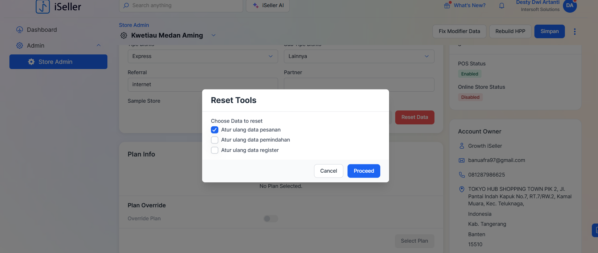This screenshot has width=598, height=253.
Task: Click the email envelope icon for account owner
Action: point(462,160)
